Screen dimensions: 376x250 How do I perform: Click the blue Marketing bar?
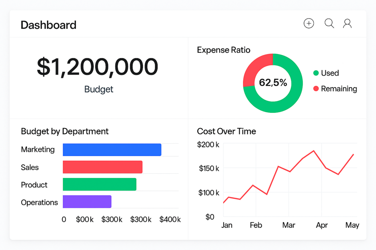112,150
